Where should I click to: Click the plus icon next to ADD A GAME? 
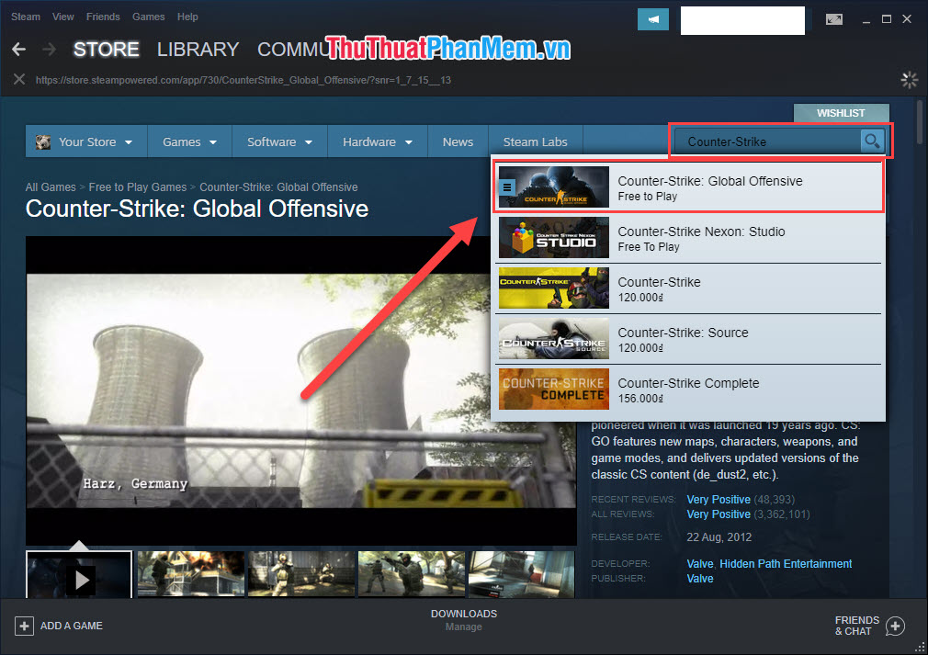pos(26,626)
